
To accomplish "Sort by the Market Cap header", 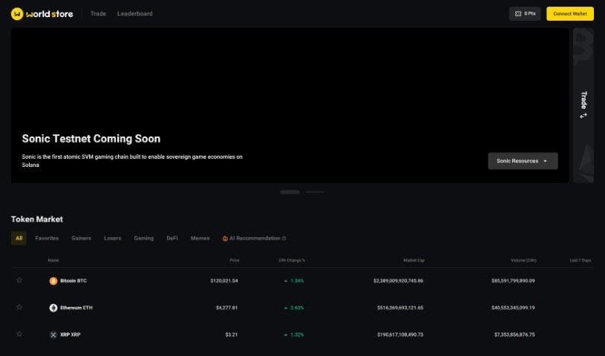I will pos(414,260).
